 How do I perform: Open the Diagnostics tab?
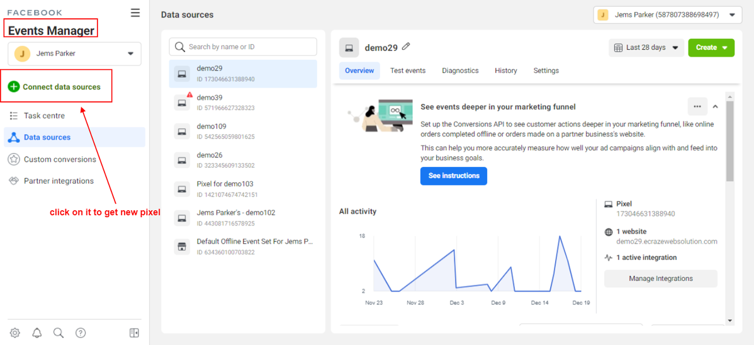point(460,71)
